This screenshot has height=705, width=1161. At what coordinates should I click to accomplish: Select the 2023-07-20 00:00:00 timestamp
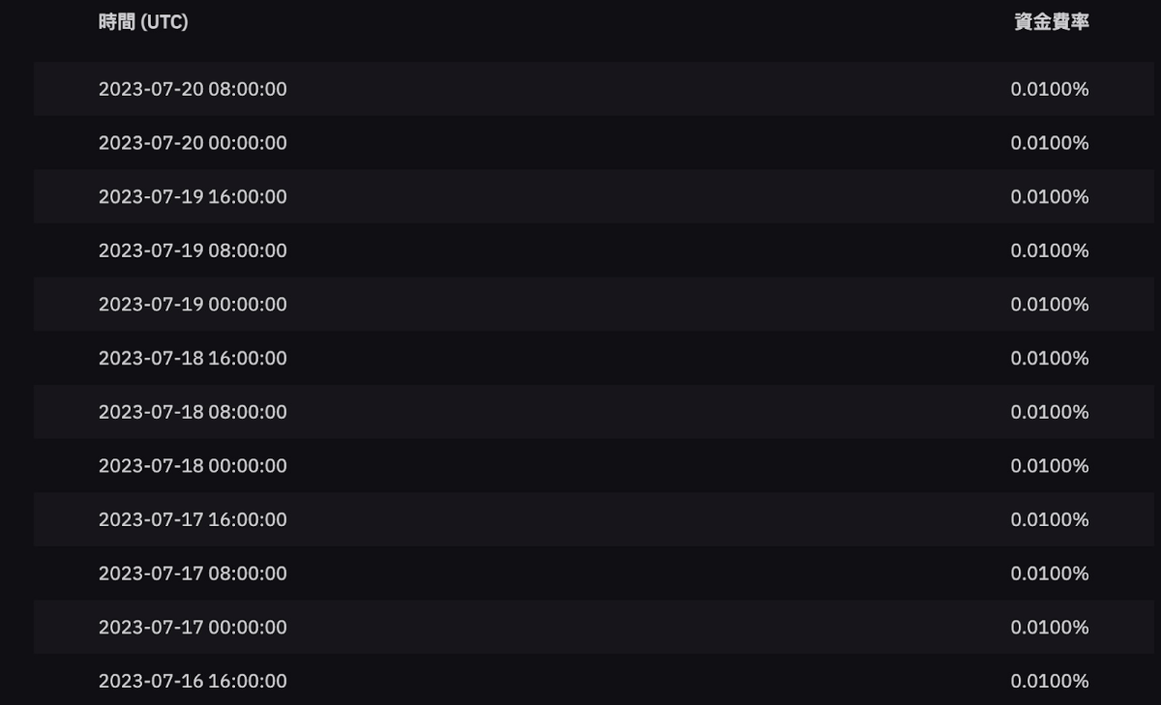193,143
